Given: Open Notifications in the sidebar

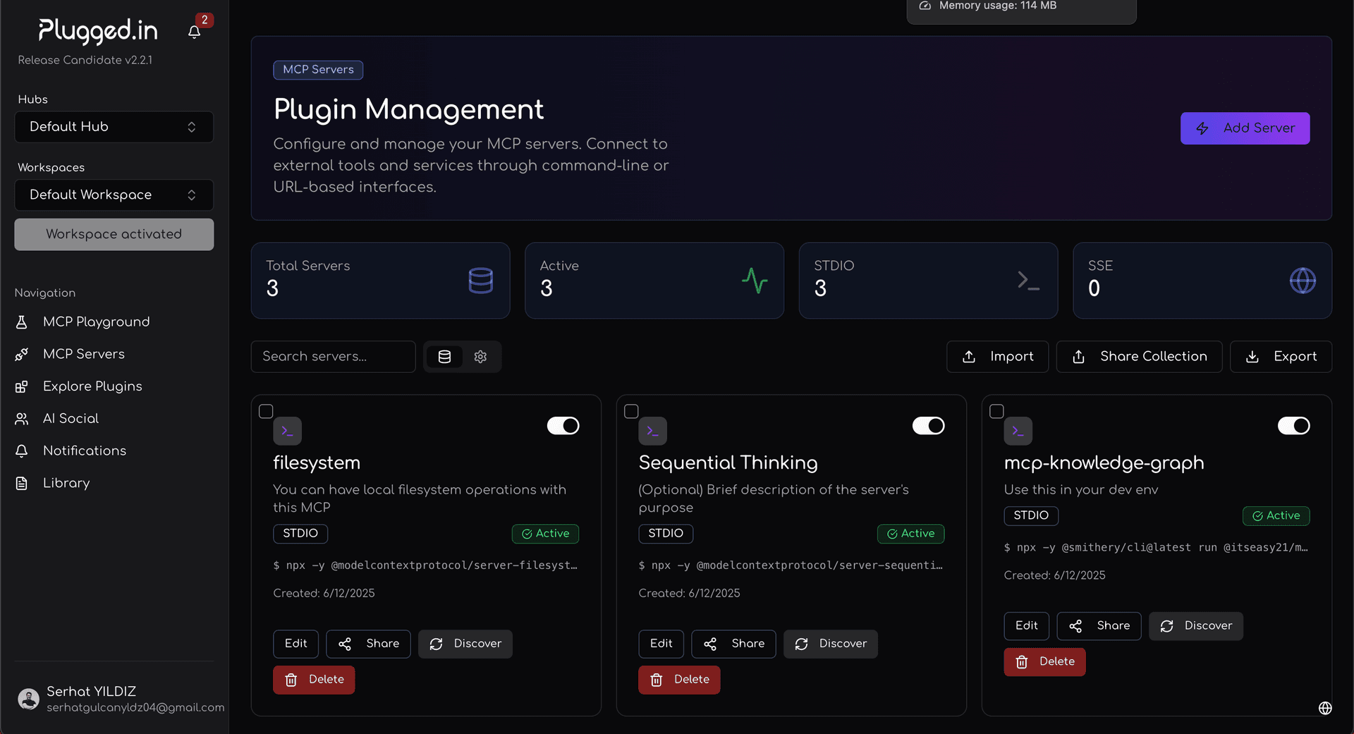Looking at the screenshot, I should [x=85, y=451].
